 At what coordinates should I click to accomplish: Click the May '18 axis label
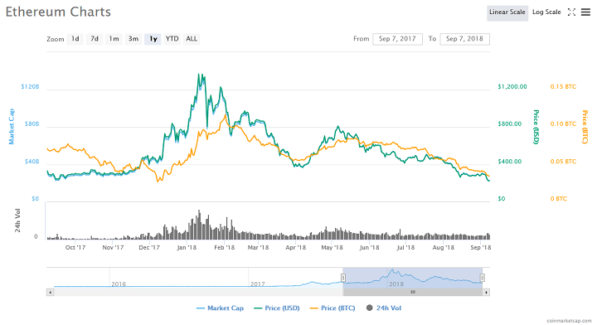[332, 247]
